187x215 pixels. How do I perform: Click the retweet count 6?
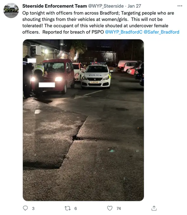pos(75,209)
